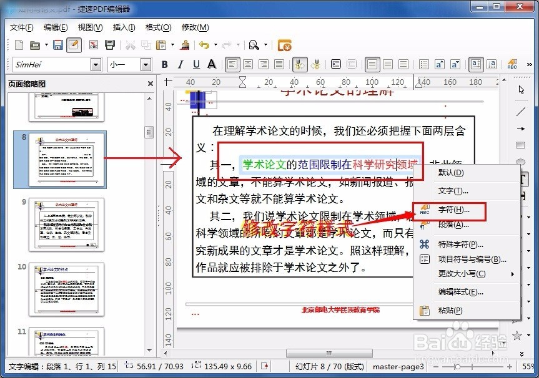Click the Open file folder icon
This screenshot has height=378, width=539.
click(x=35, y=45)
